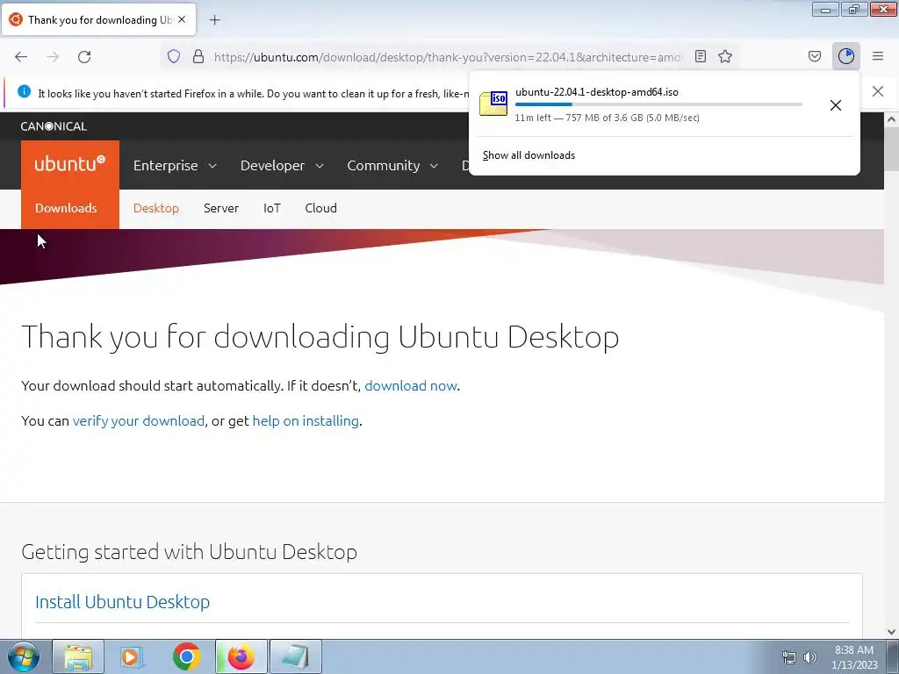Click the page scrollbar down arrow
This screenshot has height=674, width=899.
(x=891, y=632)
